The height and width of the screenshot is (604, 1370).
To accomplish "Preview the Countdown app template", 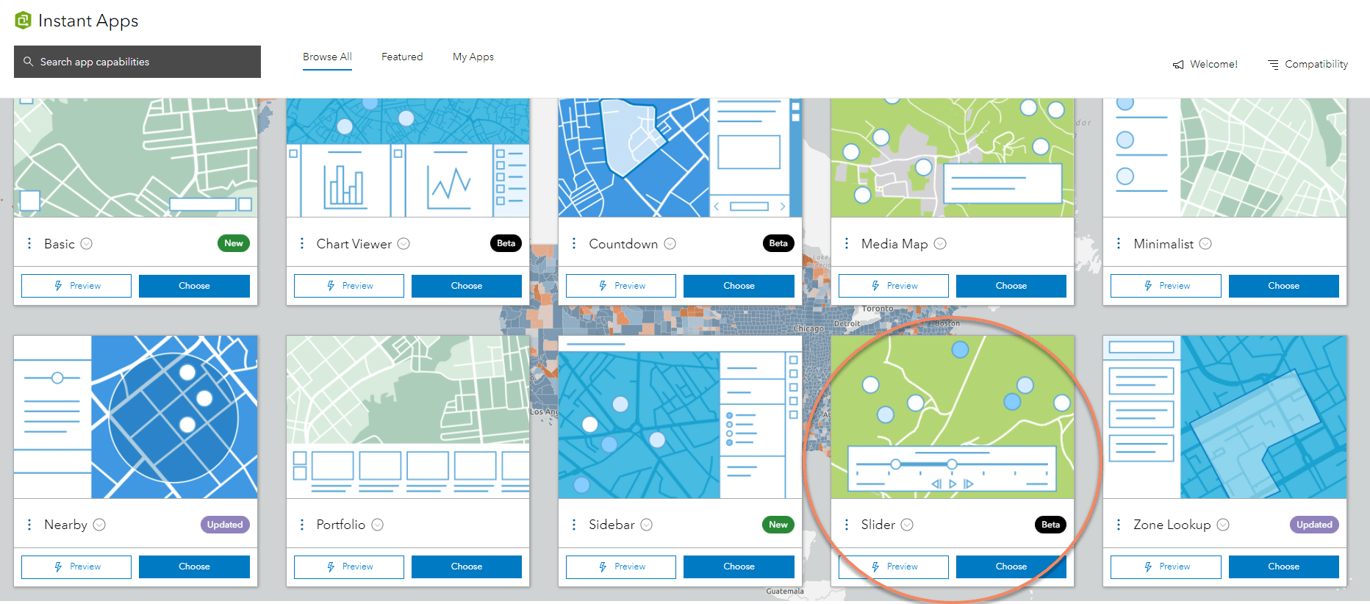I will coord(621,286).
